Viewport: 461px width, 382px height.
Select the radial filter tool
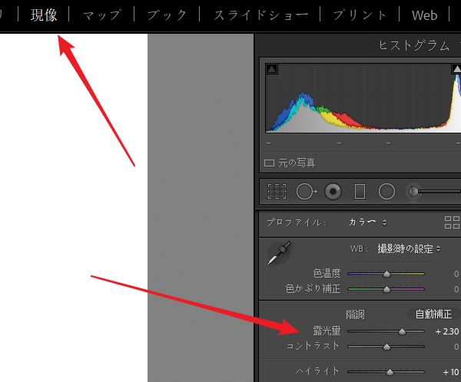(x=386, y=192)
